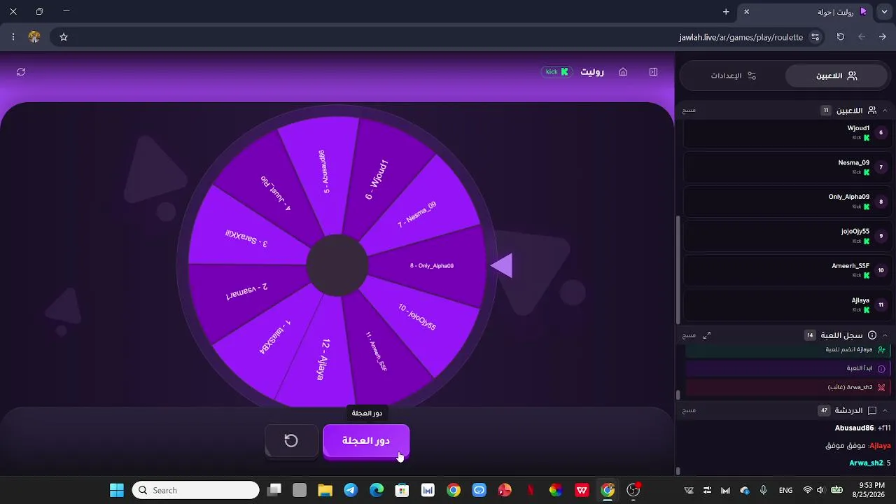
Task: Open the browser tab search dropdown arrow
Action: tap(884, 12)
